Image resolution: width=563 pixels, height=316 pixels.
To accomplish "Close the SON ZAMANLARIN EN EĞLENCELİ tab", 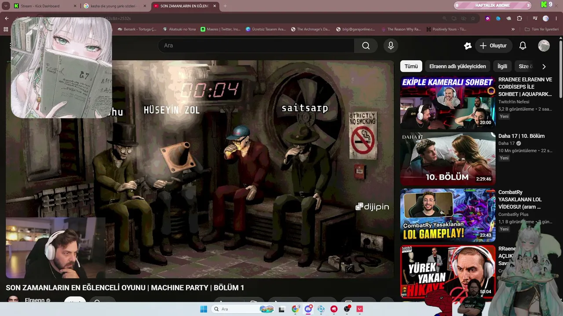I will pos(215,6).
